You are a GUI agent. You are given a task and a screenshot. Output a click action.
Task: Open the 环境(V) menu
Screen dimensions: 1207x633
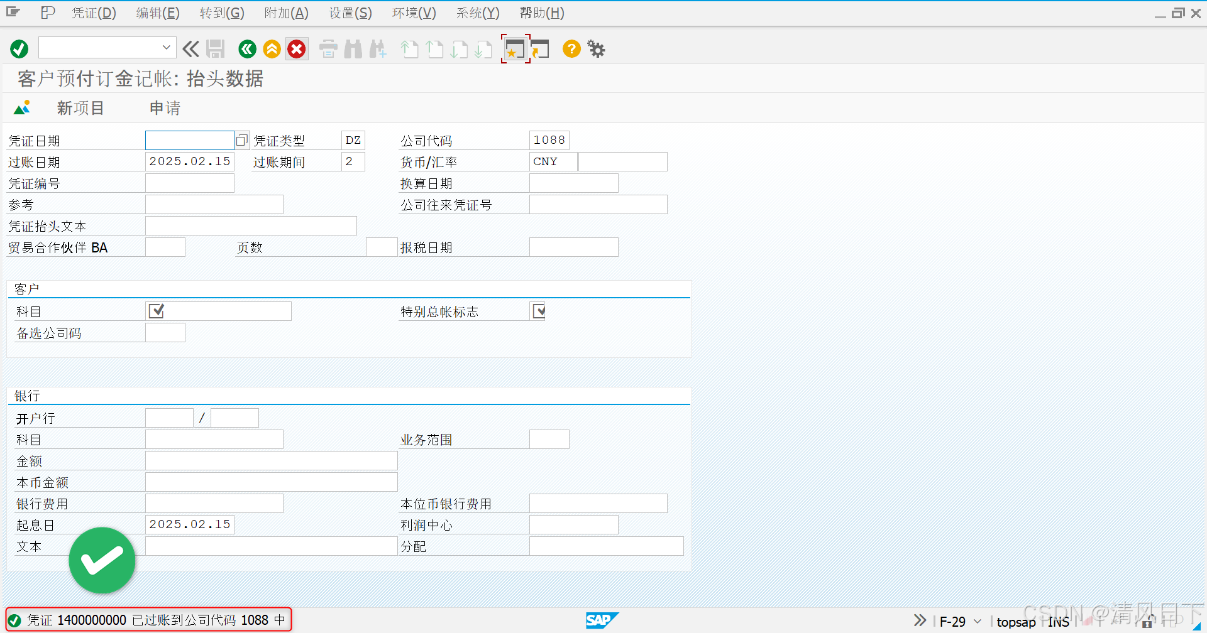pyautogui.click(x=413, y=13)
